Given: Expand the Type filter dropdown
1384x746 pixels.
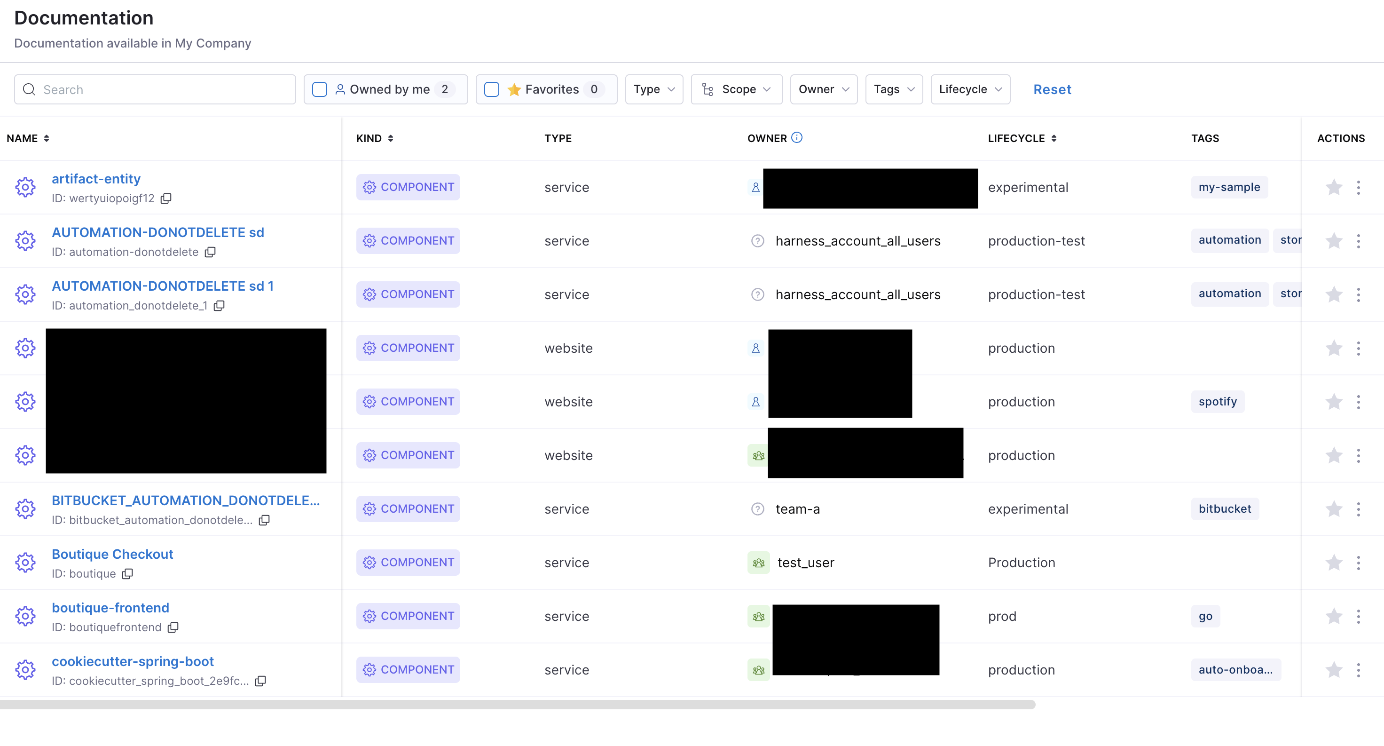Looking at the screenshot, I should (653, 89).
